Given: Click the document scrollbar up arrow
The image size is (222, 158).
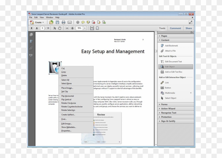Looking at the screenshot, I should coord(156,34).
